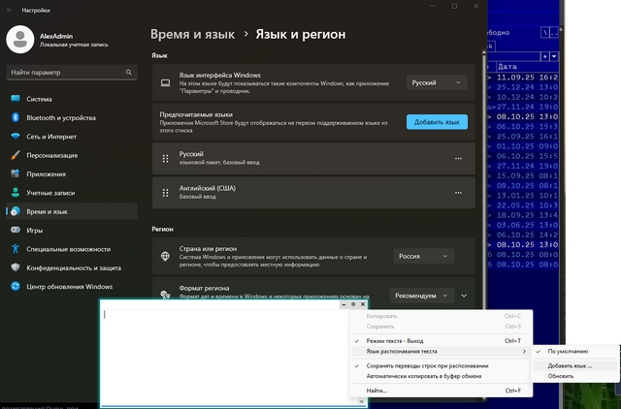The height and width of the screenshot is (409, 621).
Task: Click the blue Добавить язык button
Action: 437,122
